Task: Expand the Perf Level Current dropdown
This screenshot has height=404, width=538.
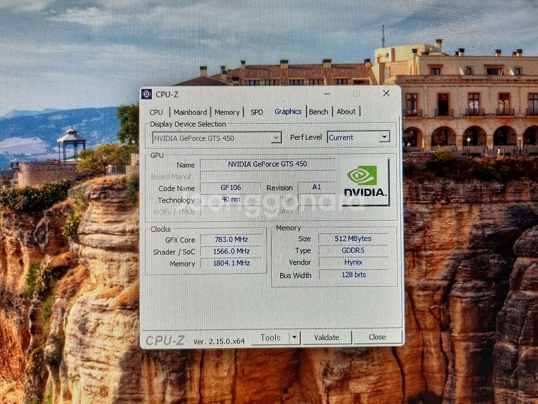Action: pos(358,137)
